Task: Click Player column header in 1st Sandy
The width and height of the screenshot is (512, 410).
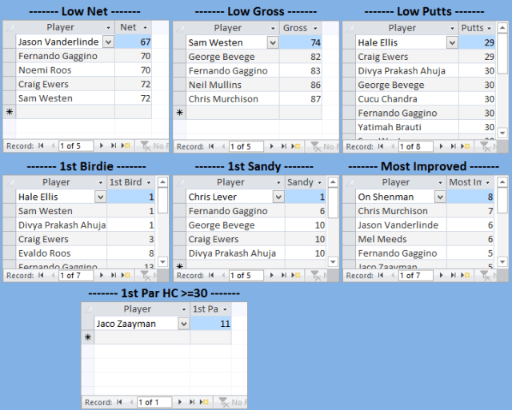Action: [x=228, y=182]
